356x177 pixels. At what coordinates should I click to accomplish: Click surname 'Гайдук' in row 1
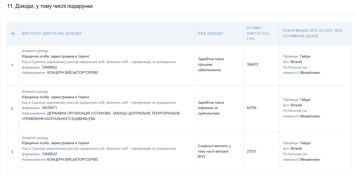click(305, 56)
